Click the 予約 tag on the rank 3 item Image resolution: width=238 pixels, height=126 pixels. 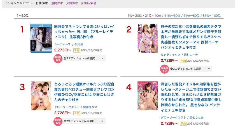tap(77, 113)
